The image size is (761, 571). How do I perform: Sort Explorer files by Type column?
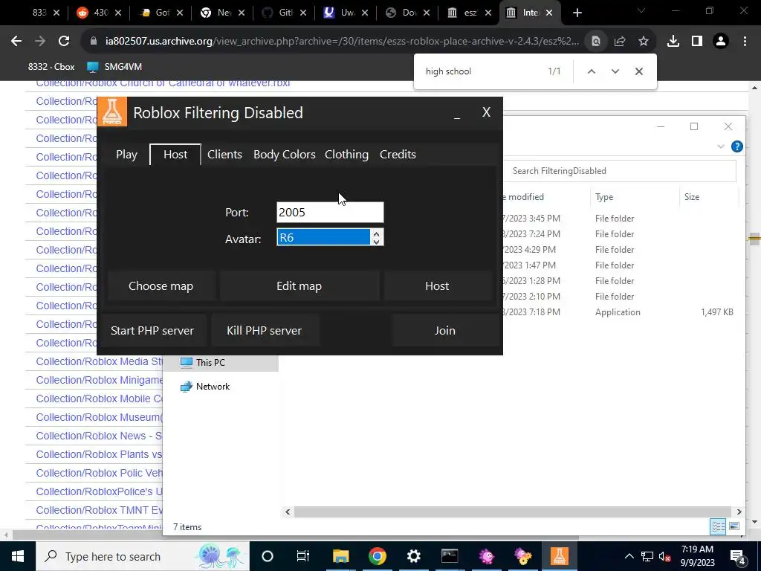(x=603, y=197)
